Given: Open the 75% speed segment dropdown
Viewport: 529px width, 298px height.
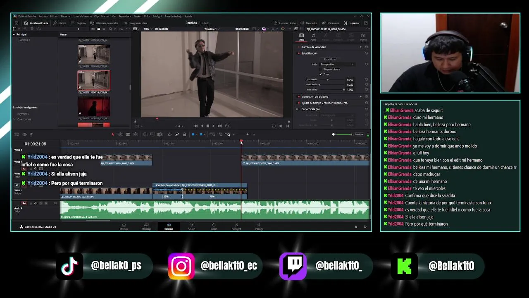Looking at the screenshot, I should click(216, 196).
